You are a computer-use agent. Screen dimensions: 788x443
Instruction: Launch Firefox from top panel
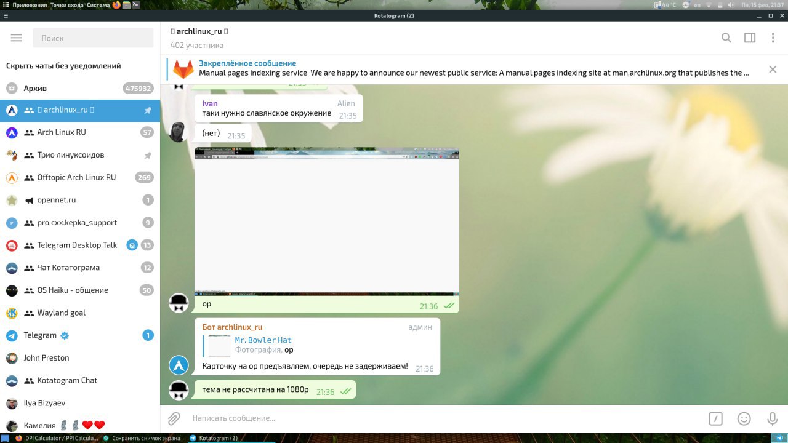pyautogui.click(x=116, y=5)
